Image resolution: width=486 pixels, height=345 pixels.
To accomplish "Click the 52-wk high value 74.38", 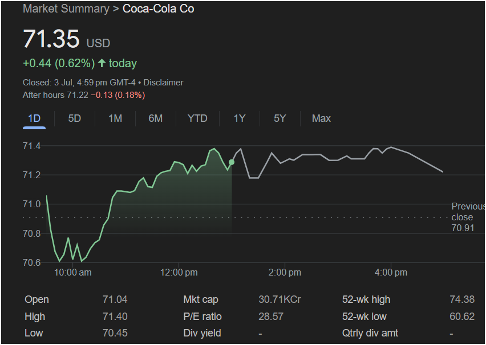I will pyautogui.click(x=462, y=299).
